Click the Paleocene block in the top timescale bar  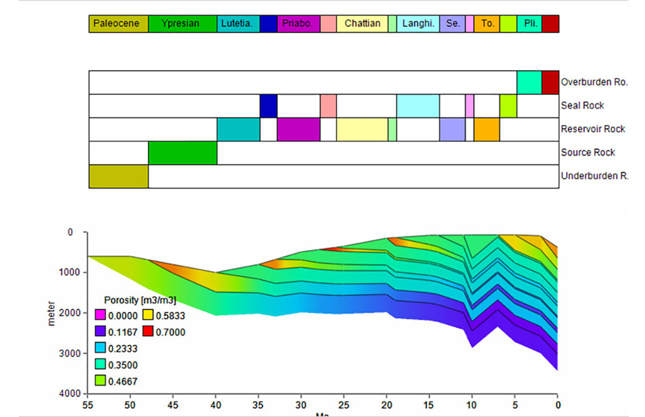point(118,24)
